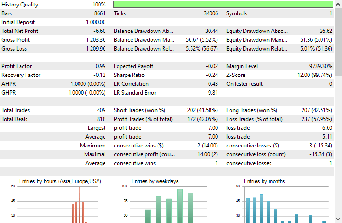Image resolution: width=342 pixels, height=223 pixels.
Task: Click the Average loss trade value -5.11
Action: (326, 137)
